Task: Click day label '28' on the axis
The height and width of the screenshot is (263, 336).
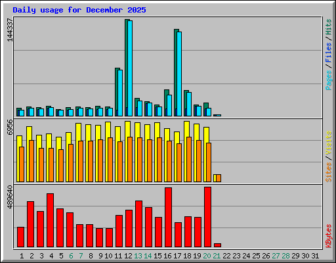Action: point(285,256)
